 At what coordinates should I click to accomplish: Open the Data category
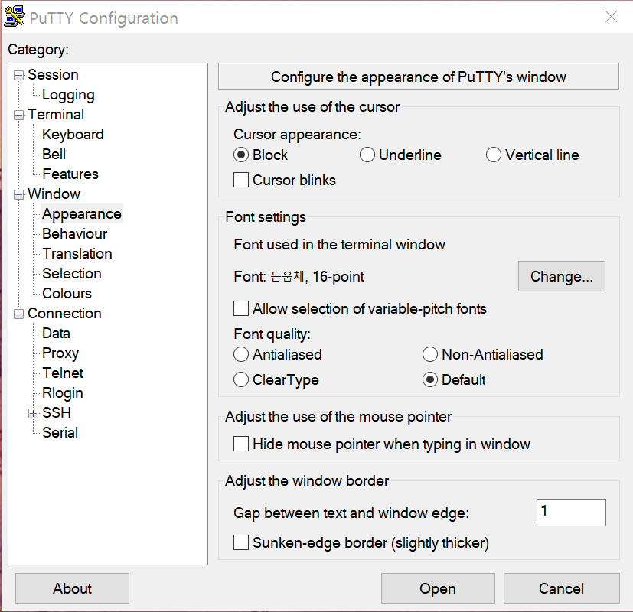(x=56, y=334)
